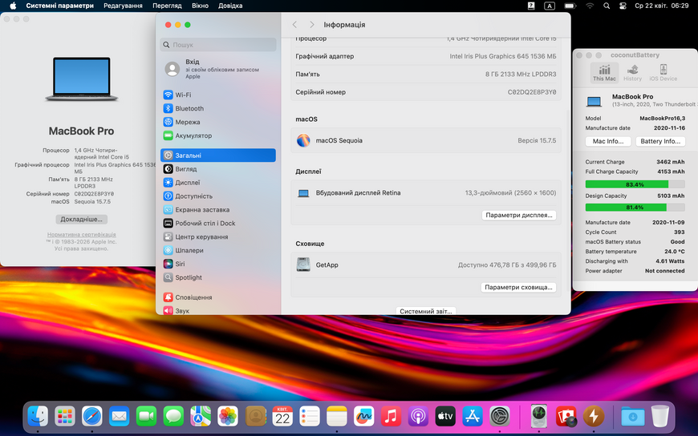Click Spotlight search icon in menu bar

click(607, 6)
